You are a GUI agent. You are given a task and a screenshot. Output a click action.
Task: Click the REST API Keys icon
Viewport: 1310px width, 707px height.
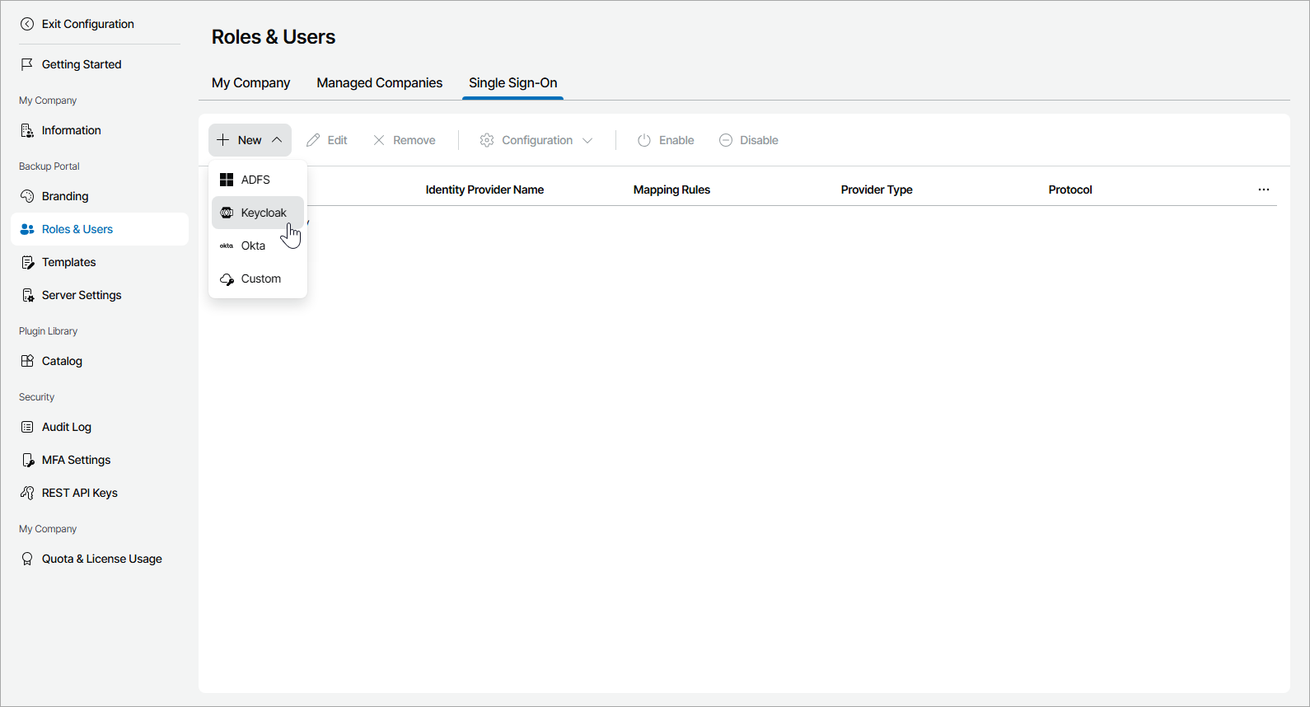pos(27,493)
